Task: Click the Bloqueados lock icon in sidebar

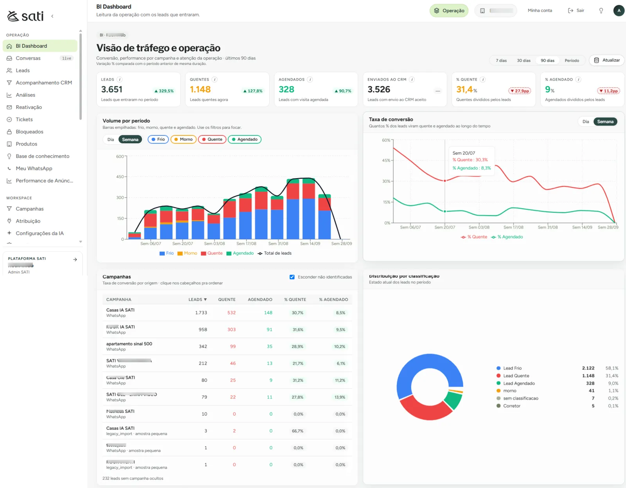Action: click(x=9, y=132)
